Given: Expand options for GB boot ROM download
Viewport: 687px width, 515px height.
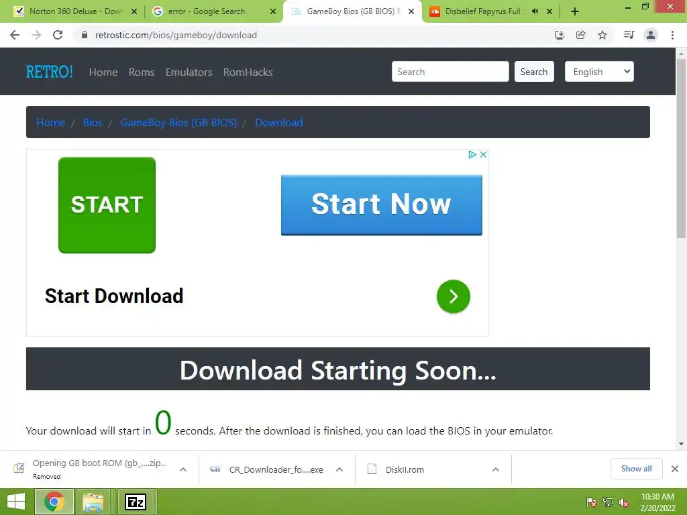Looking at the screenshot, I should coord(183,469).
